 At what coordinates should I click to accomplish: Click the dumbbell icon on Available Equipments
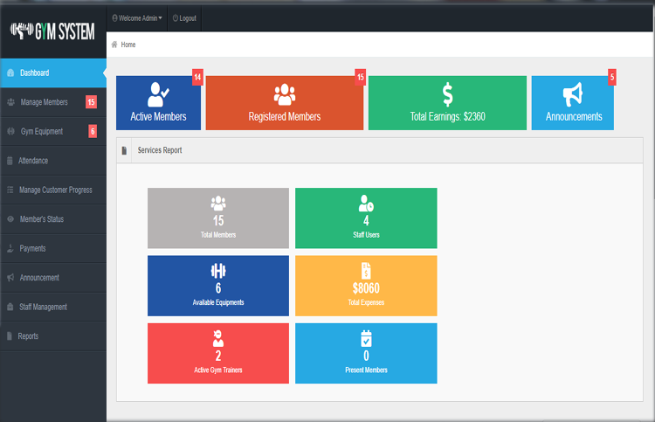click(218, 271)
